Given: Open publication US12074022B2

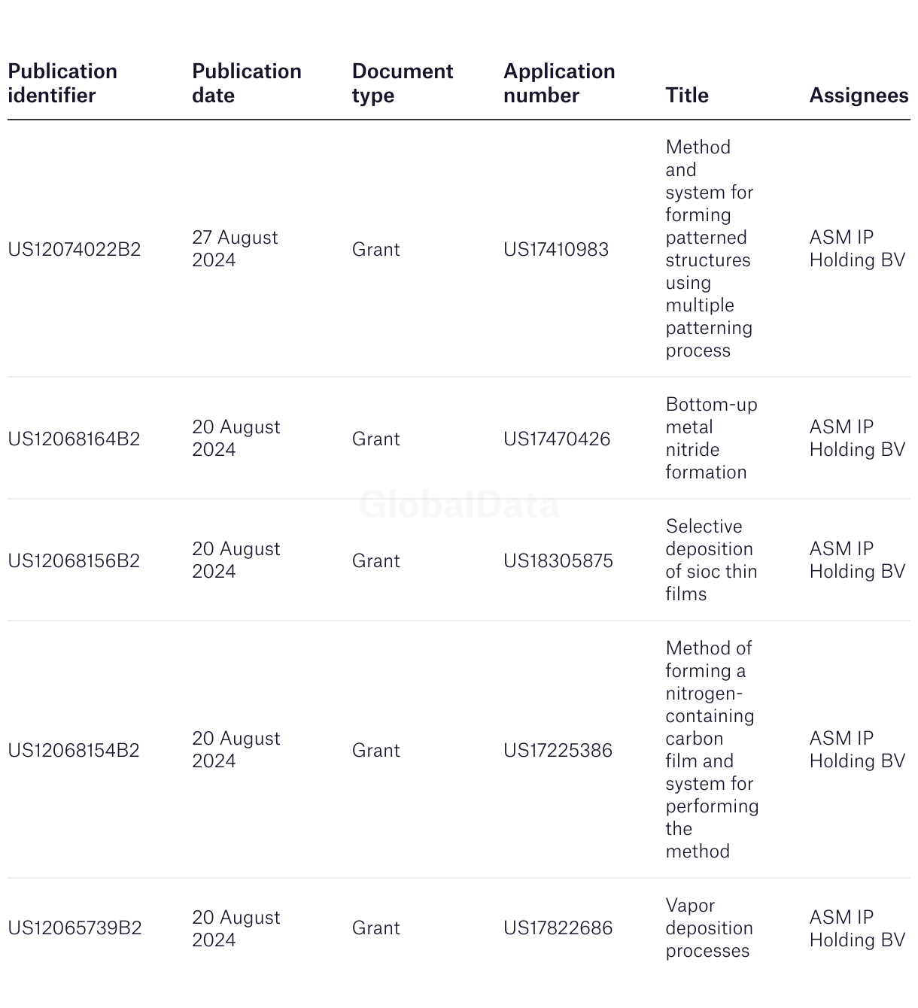Looking at the screenshot, I should point(74,249).
